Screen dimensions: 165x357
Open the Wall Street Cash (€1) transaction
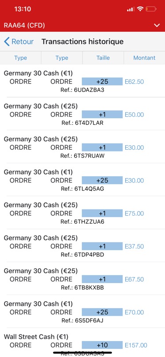point(82,344)
